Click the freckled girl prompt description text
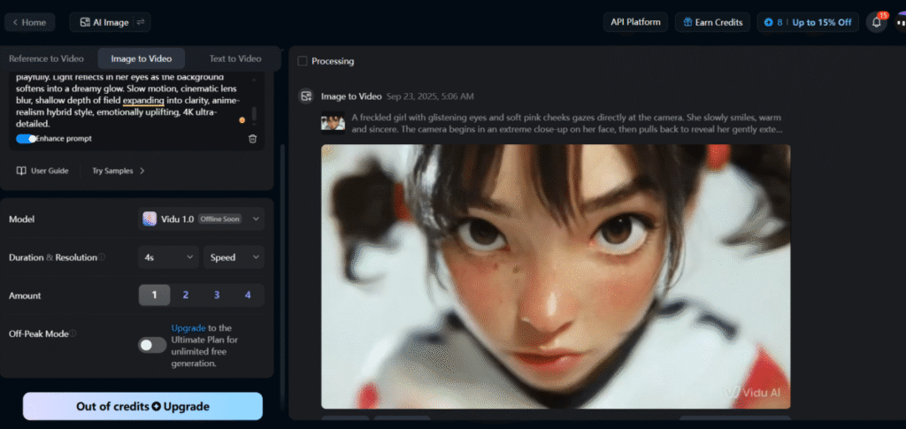 point(567,124)
